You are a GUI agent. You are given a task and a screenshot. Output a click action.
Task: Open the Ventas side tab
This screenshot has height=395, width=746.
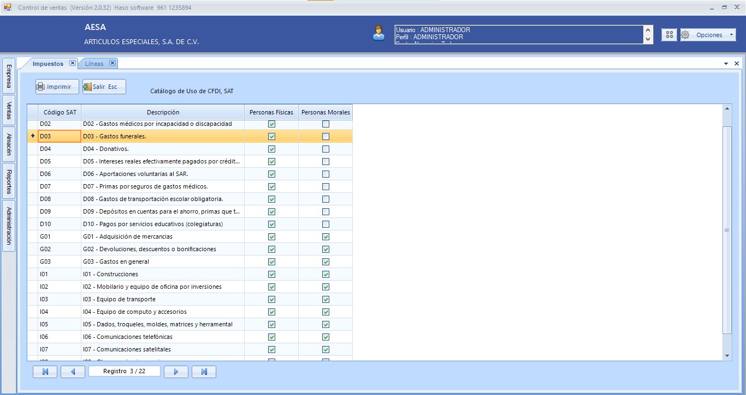9,110
